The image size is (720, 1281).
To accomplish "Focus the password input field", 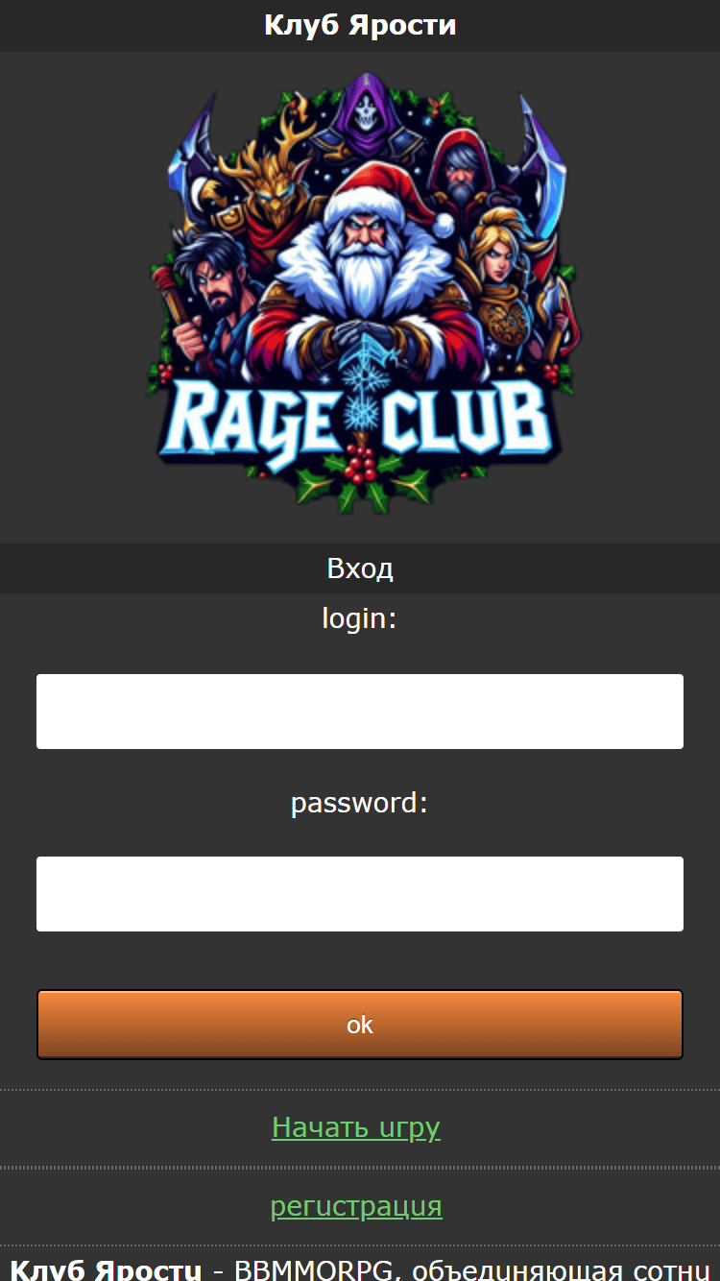I will pos(360,894).
